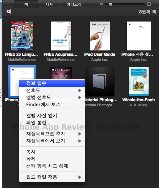Click Apple Inc. under iPad User Guide
This screenshot has height=188, width=159.
(100, 60)
